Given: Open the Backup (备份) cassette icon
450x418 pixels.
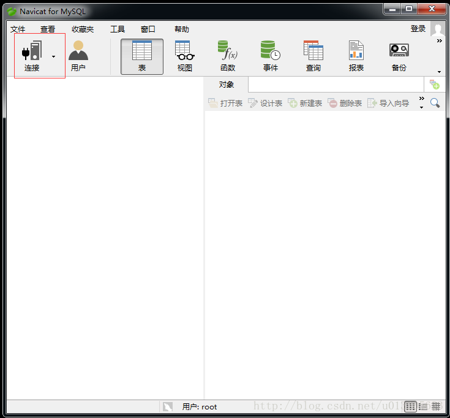Looking at the screenshot, I should [399, 50].
